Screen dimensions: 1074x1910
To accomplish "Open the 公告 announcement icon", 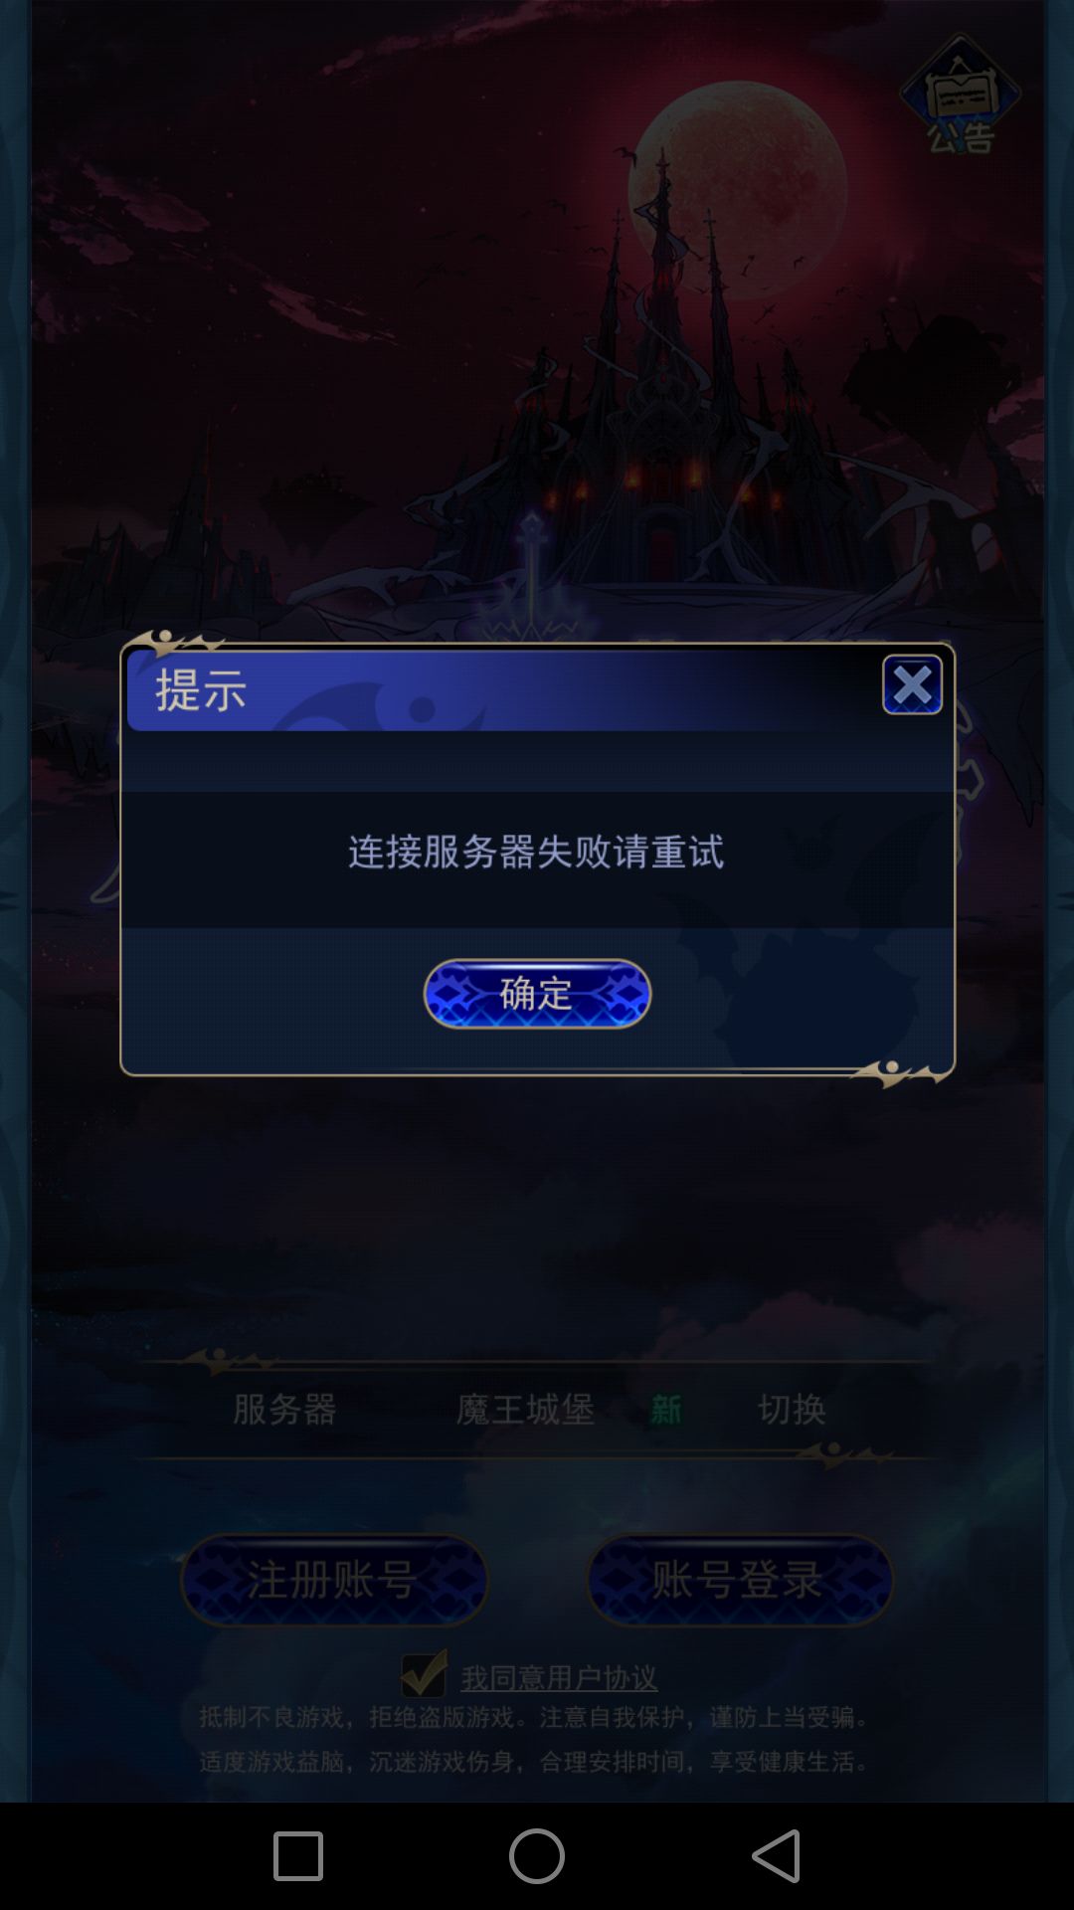I will 960,95.
